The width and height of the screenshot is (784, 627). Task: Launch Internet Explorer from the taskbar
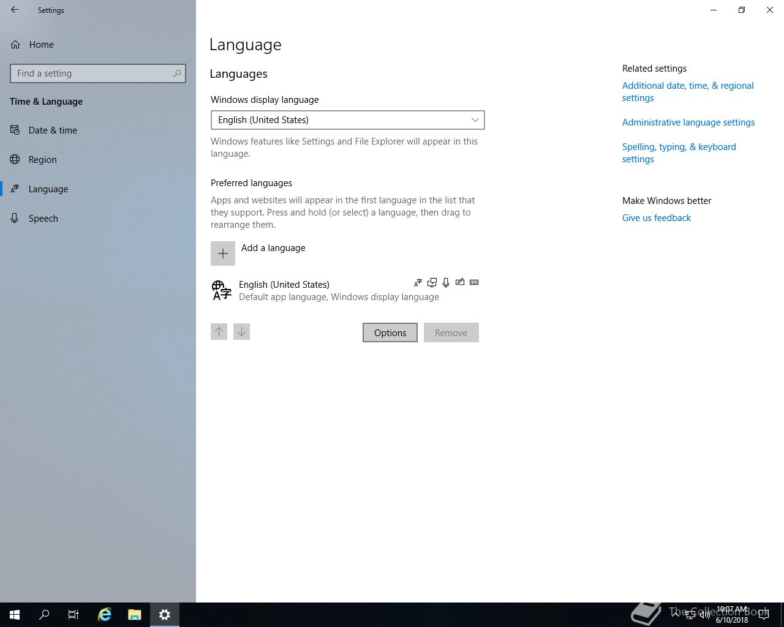pos(105,615)
